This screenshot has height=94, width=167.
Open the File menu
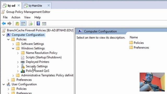pyautogui.click(x=5, y=17)
